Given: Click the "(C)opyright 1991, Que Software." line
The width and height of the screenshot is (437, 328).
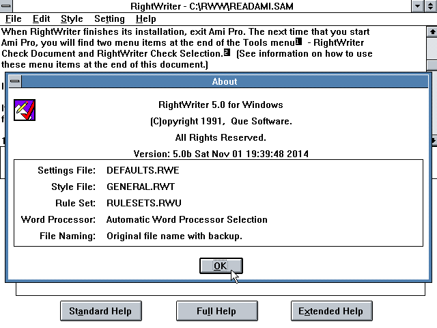Looking at the screenshot, I should click(221, 122).
